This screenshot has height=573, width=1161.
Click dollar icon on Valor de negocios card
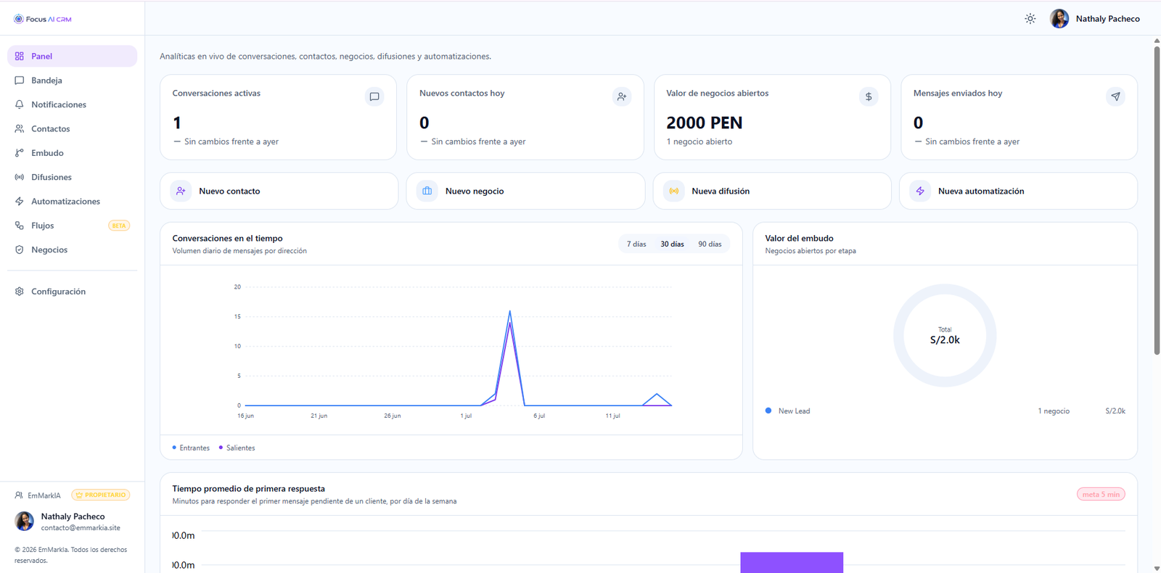[x=869, y=96]
